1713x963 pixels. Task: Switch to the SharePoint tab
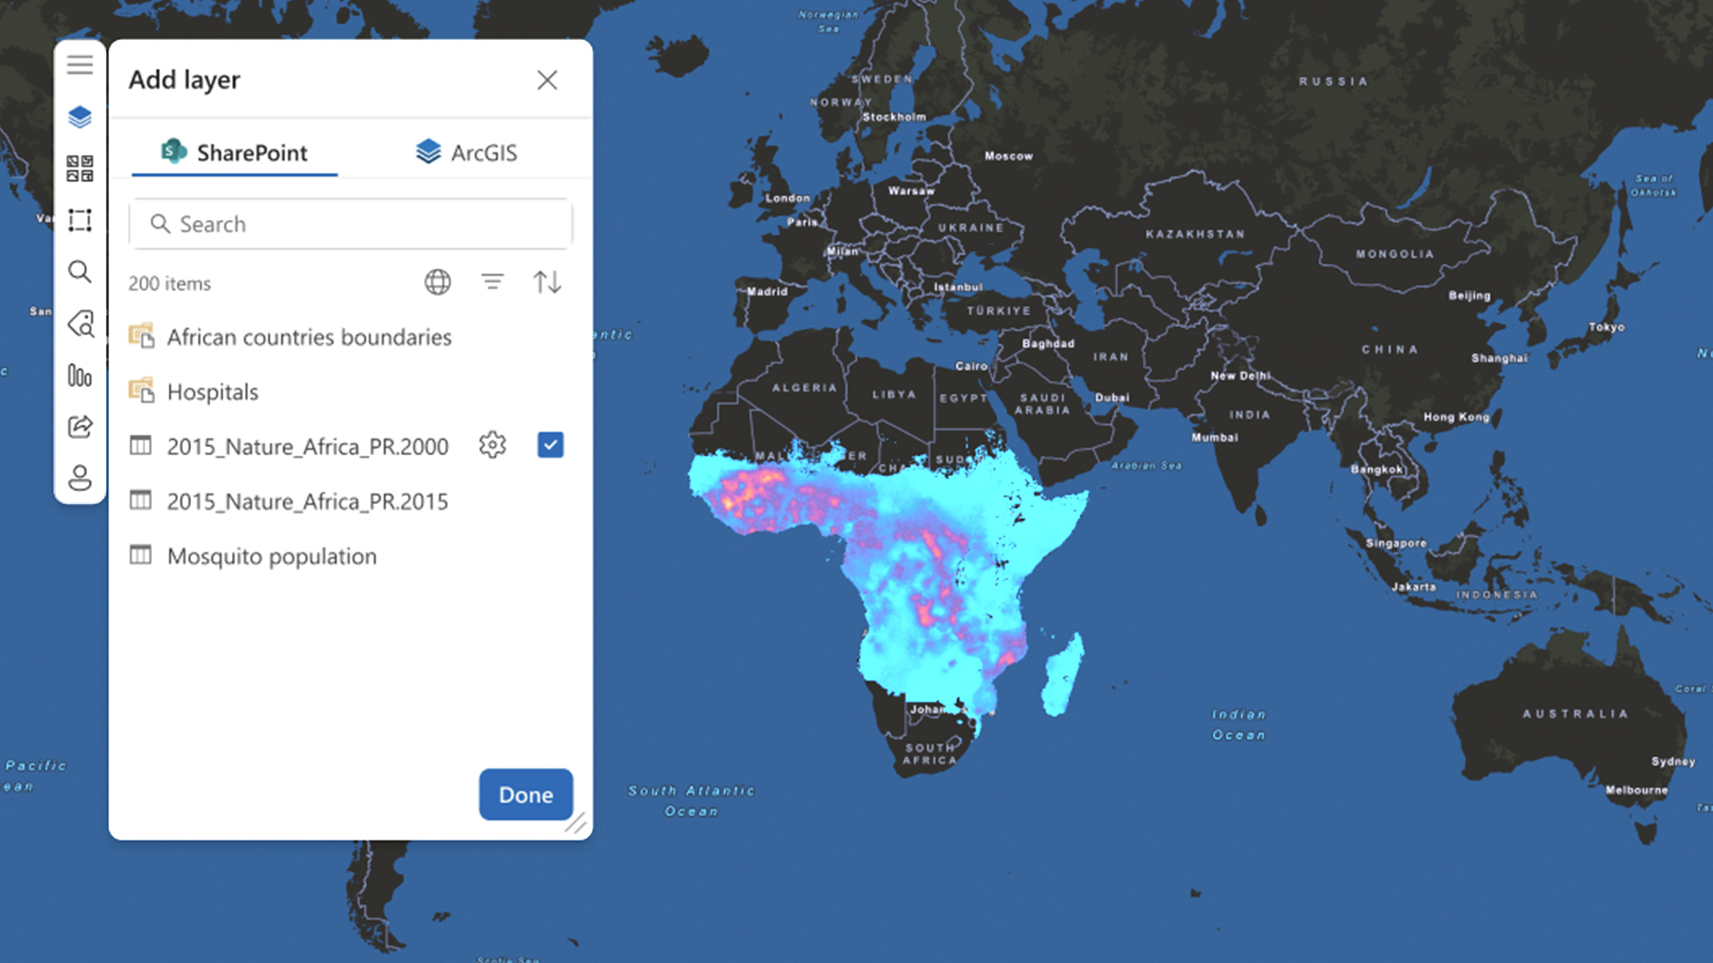[234, 152]
